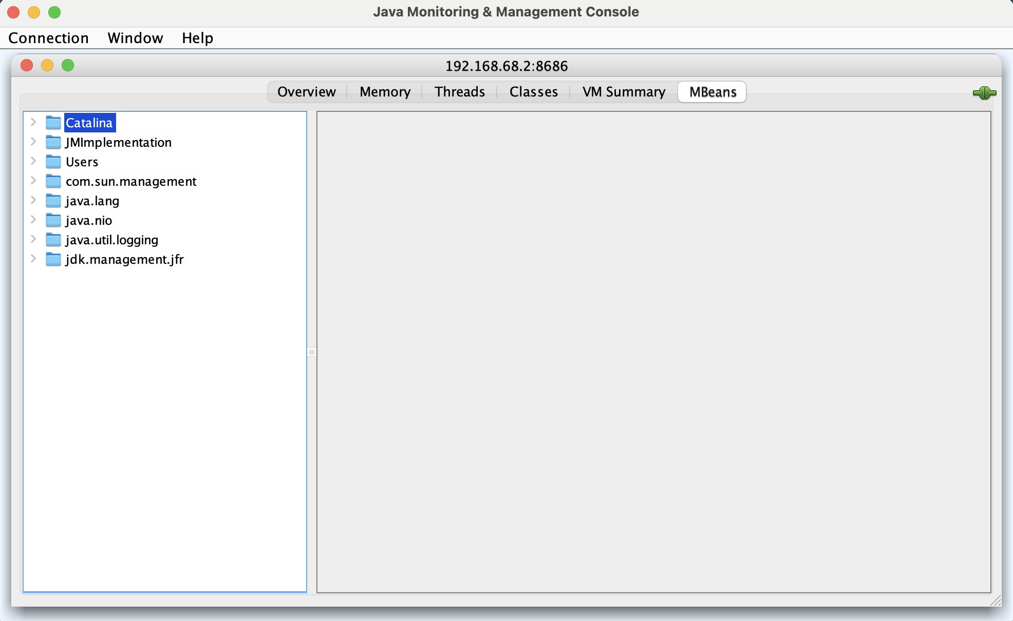Open the Window menu
The width and height of the screenshot is (1013, 621).
[135, 38]
